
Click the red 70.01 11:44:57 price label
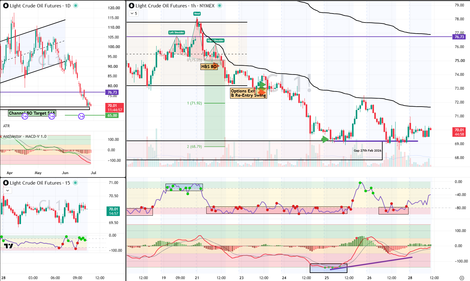tap(115, 108)
